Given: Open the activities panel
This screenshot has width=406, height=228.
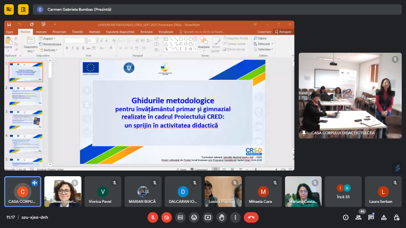Looking at the screenshot, I should [384, 217].
